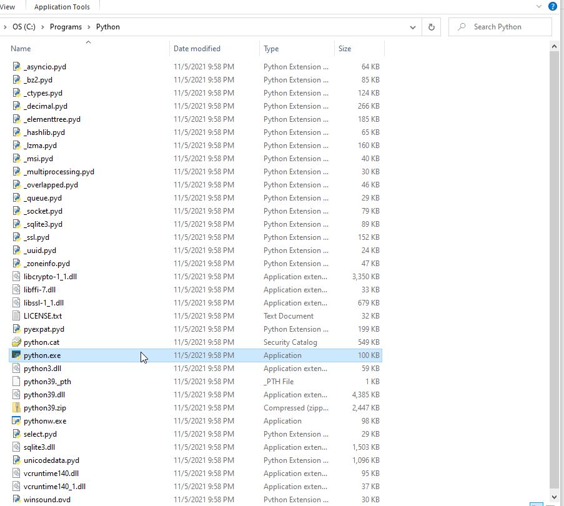The height and width of the screenshot is (506, 564).
Task: Click the _elementtree.pyd file icon
Action: (16, 119)
